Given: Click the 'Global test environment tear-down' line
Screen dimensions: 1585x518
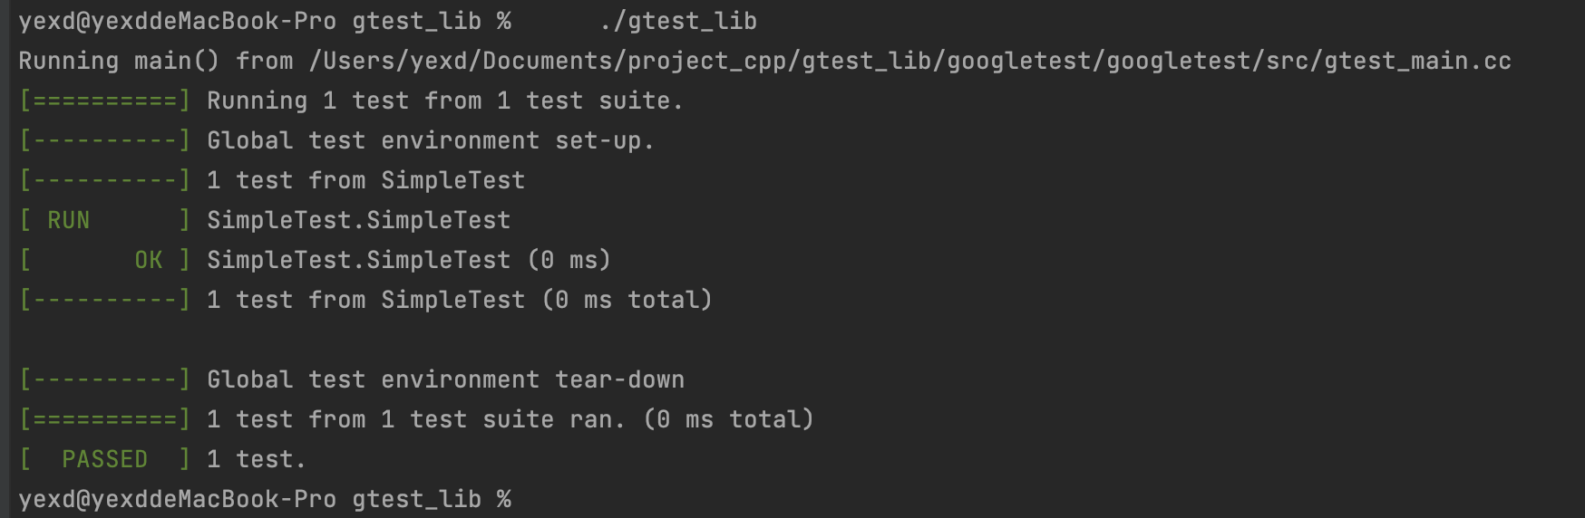Looking at the screenshot, I should (446, 379).
